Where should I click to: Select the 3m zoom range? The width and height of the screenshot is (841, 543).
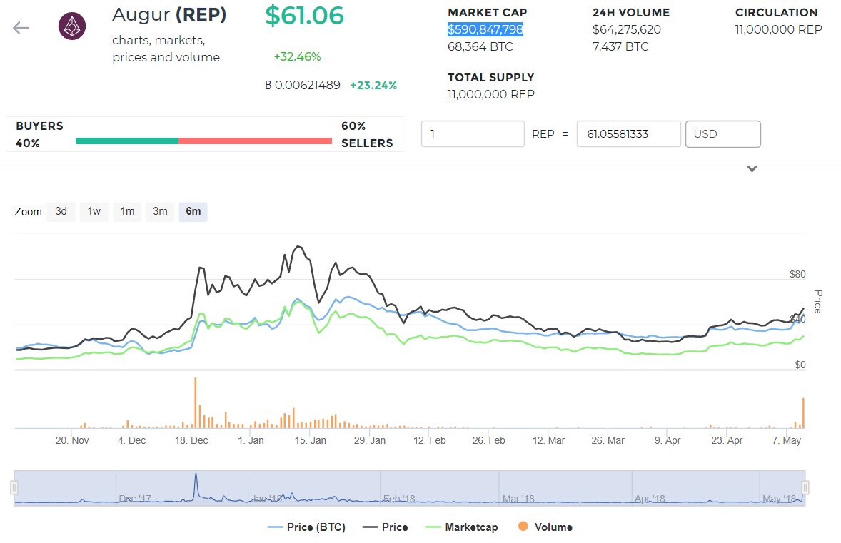point(160,211)
